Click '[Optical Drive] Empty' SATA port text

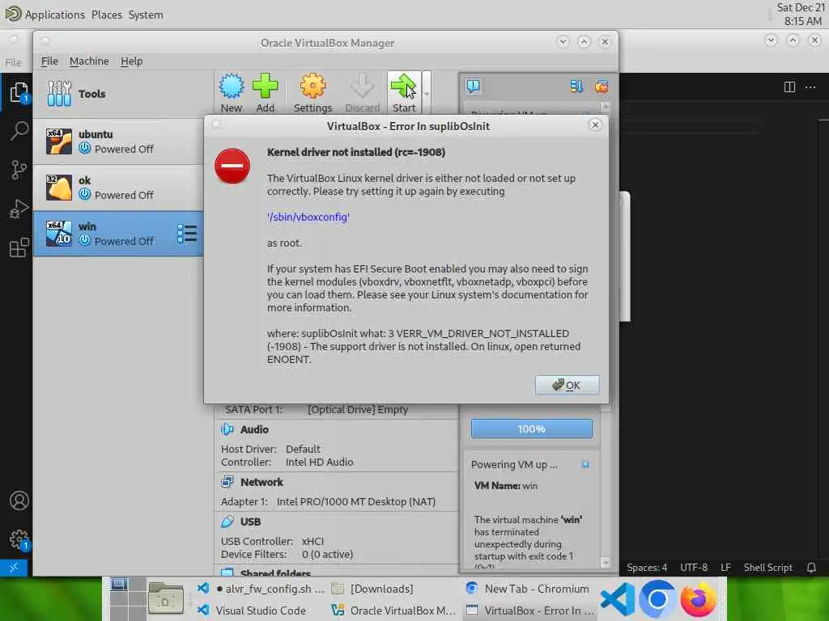pyautogui.click(x=357, y=409)
